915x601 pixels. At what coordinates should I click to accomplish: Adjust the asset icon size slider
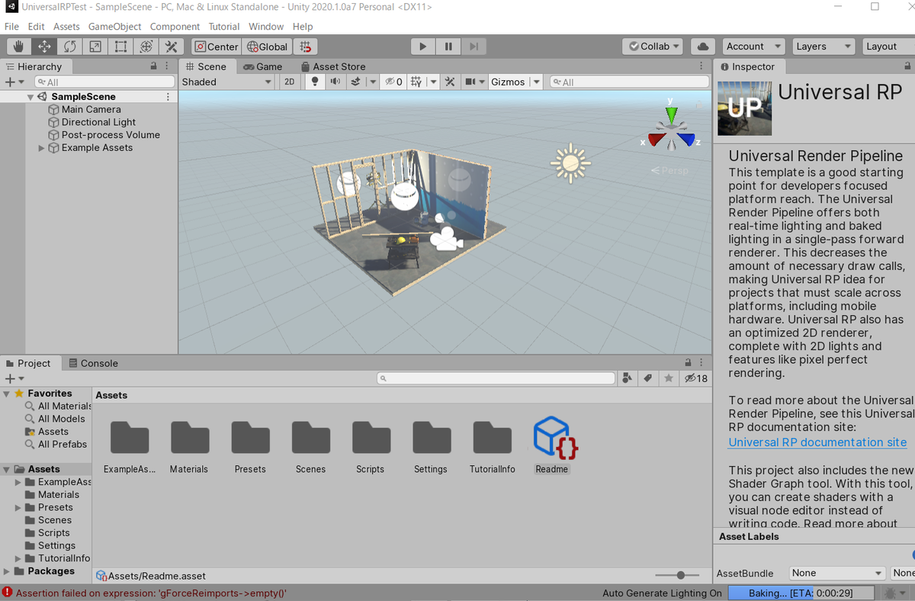(x=681, y=575)
